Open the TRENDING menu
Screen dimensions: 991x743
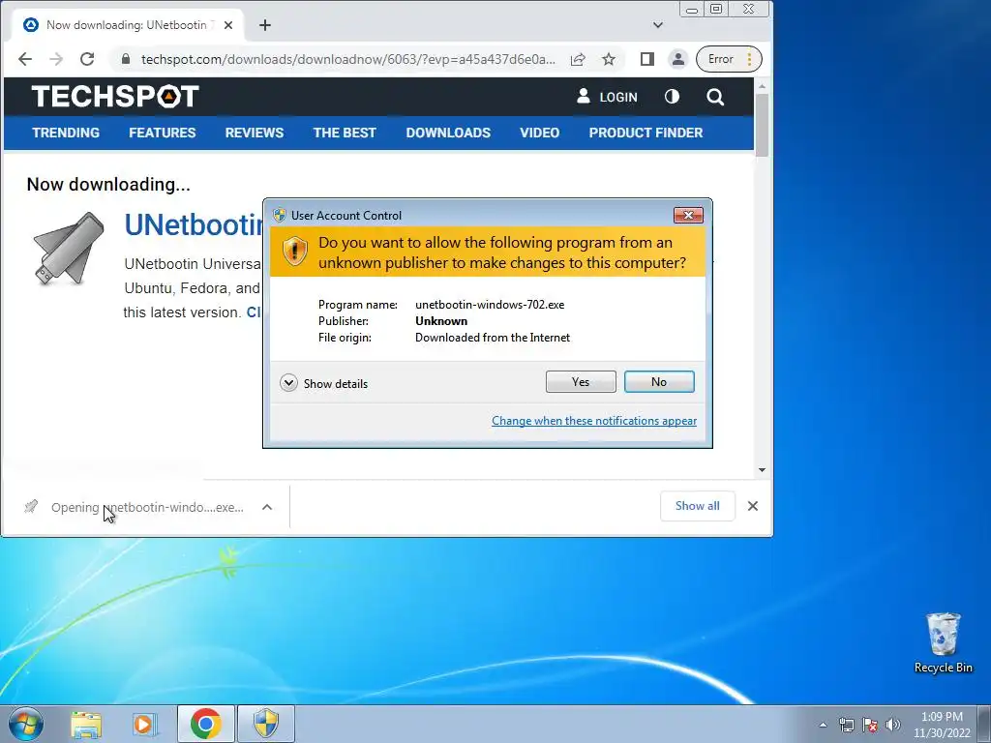(x=66, y=133)
